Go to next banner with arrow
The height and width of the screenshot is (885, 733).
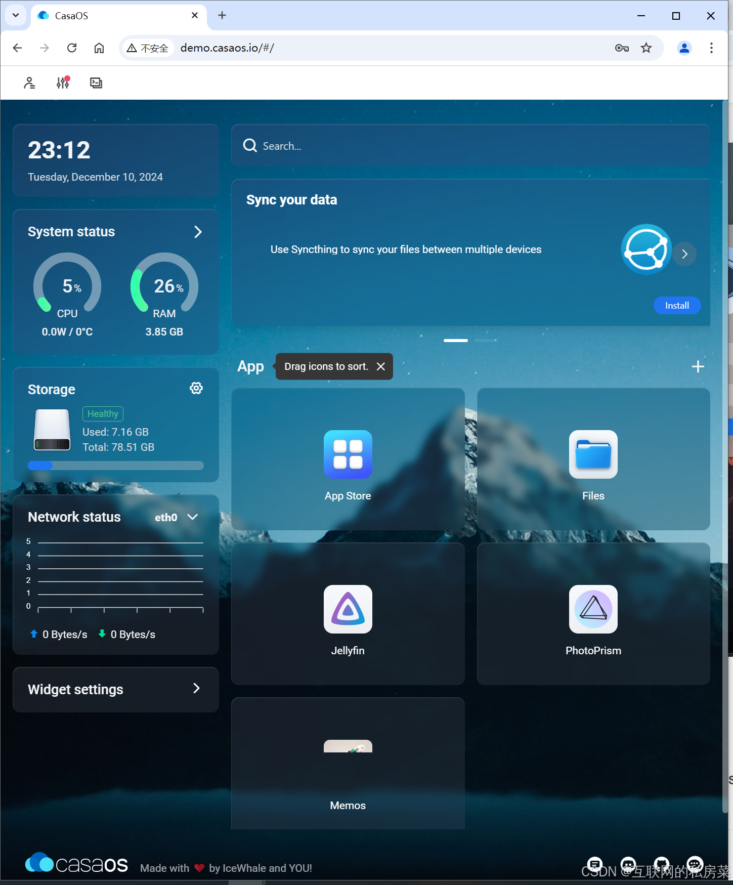click(684, 254)
